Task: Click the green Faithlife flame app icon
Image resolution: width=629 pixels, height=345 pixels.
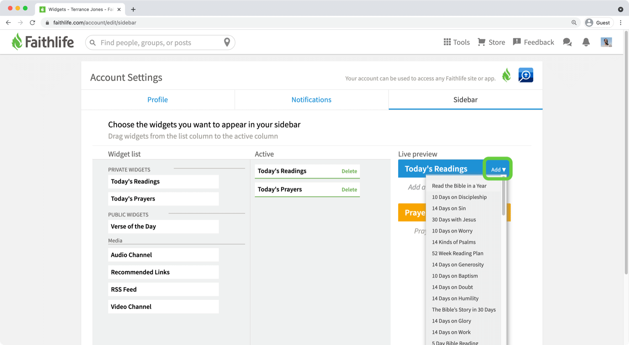Action: coord(507,75)
